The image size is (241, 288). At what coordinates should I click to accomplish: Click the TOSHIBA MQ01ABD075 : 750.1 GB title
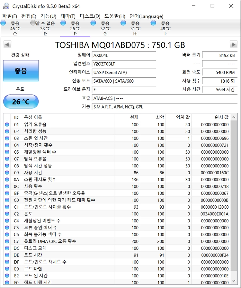point(120,45)
